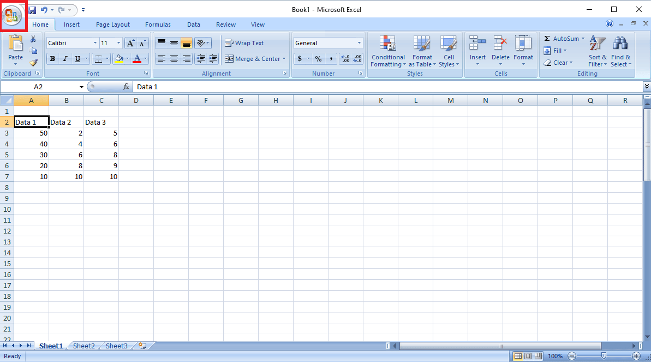Click the Save icon in Quick Access
Screen dimensions: 651x362
coord(32,10)
